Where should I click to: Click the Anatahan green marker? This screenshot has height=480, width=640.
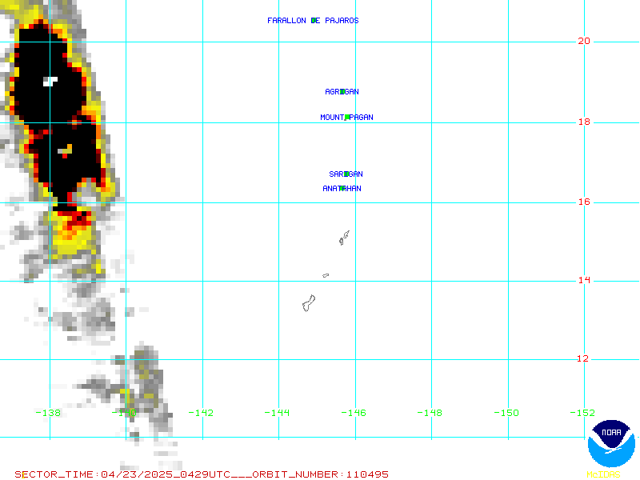pyautogui.click(x=342, y=189)
